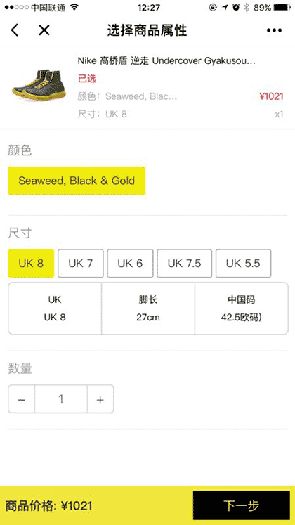Choose size UK 6
The height and width of the screenshot is (525, 295).
(130, 263)
